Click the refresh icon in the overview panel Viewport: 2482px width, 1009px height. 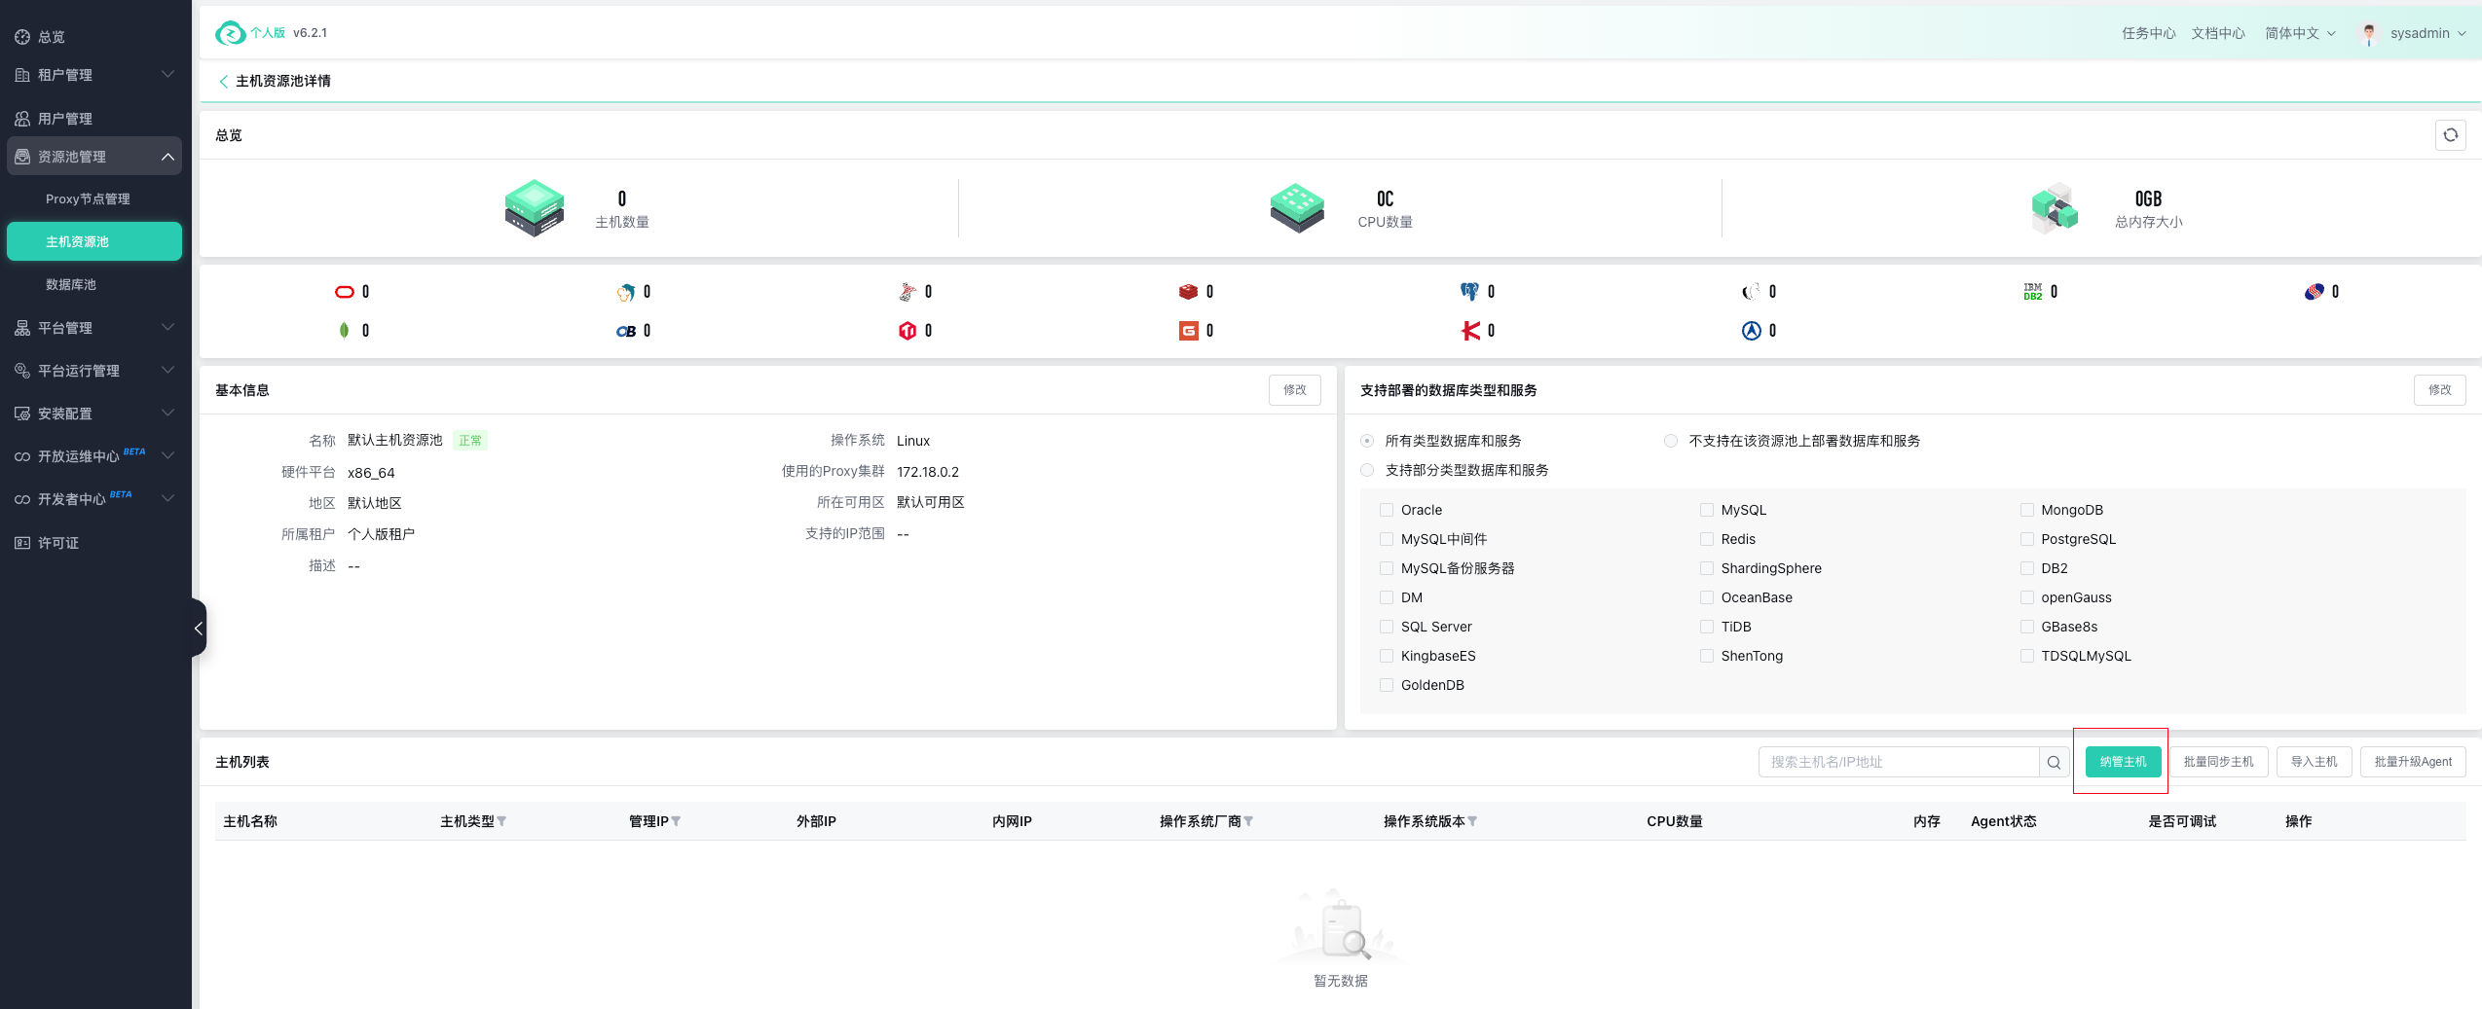click(x=2450, y=135)
